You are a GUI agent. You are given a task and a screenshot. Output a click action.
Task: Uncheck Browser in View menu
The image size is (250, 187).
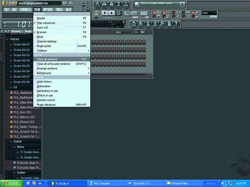(x=62, y=32)
